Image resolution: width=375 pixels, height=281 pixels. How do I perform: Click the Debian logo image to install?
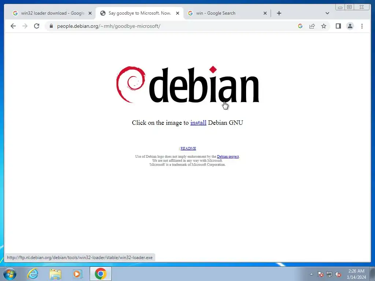[x=187, y=85]
